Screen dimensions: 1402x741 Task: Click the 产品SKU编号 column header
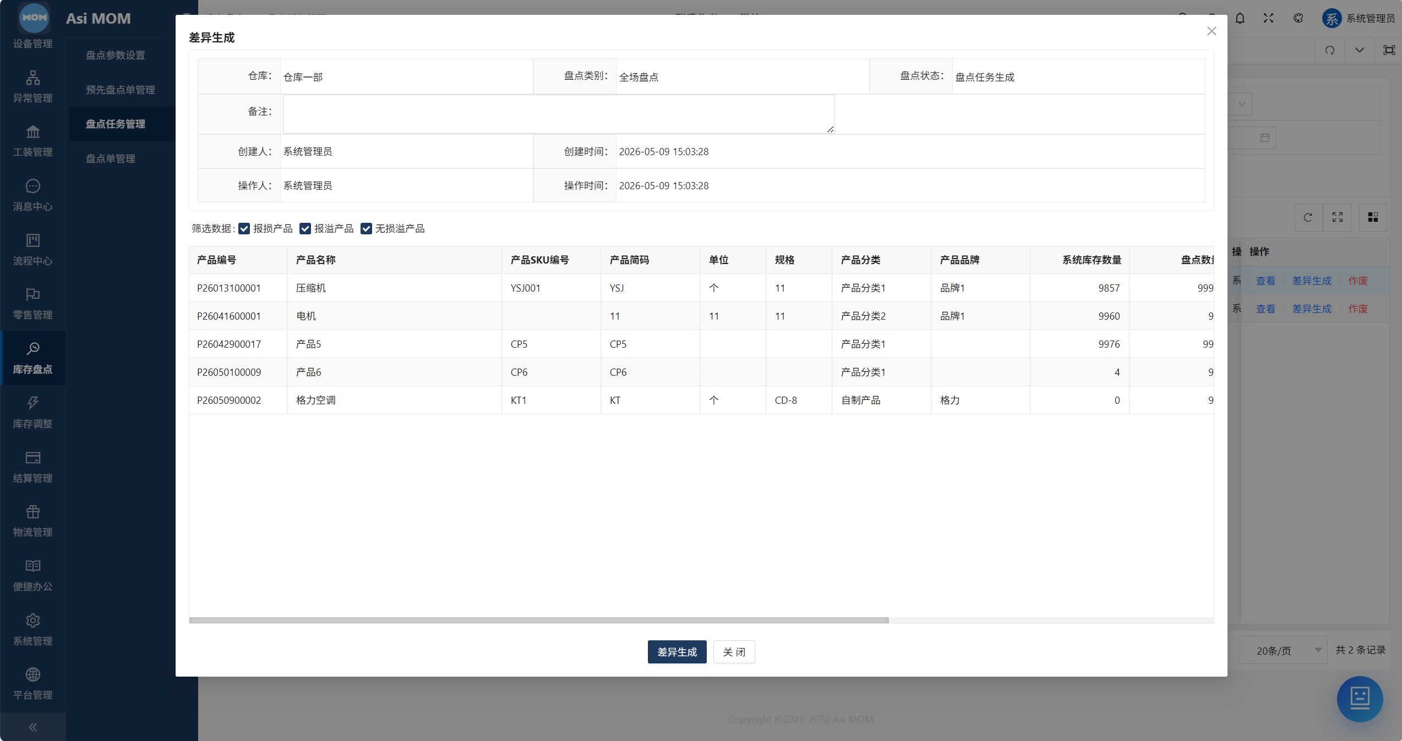click(x=552, y=260)
